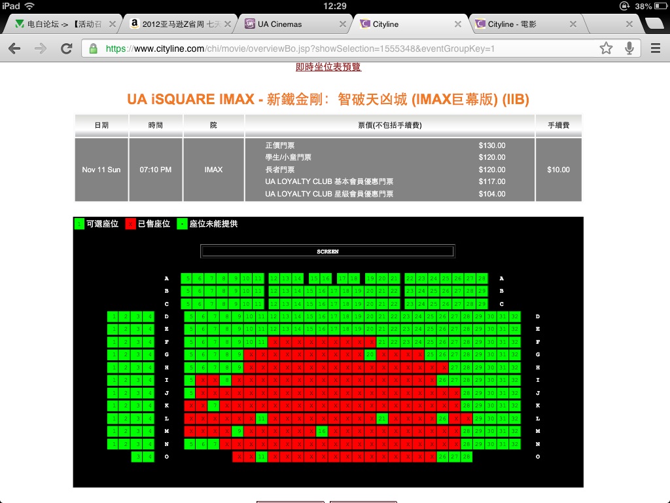Select available seat 20 in row G
This screenshot has height=503, width=670.
[370, 355]
